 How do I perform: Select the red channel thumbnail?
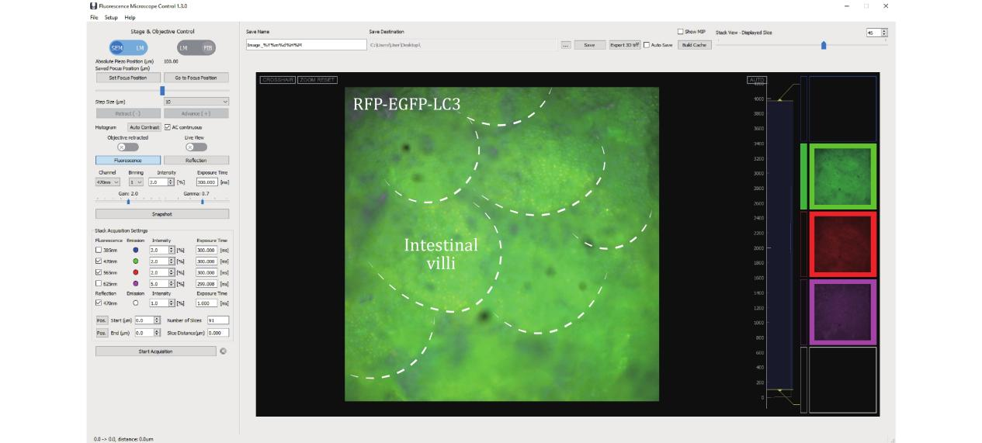click(x=842, y=244)
